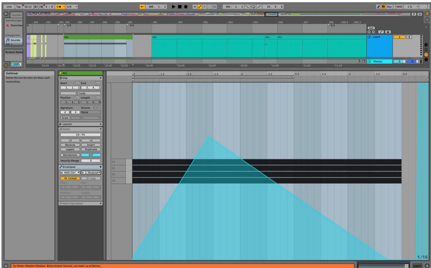Click the Tap tempo button

18,7
